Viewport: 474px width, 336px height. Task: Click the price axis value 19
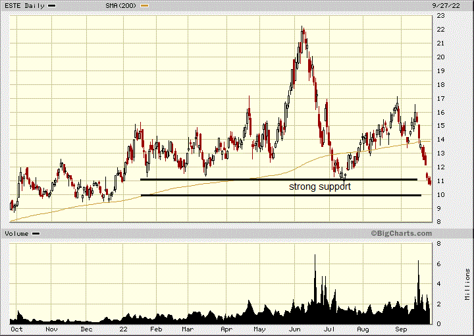coord(440,70)
